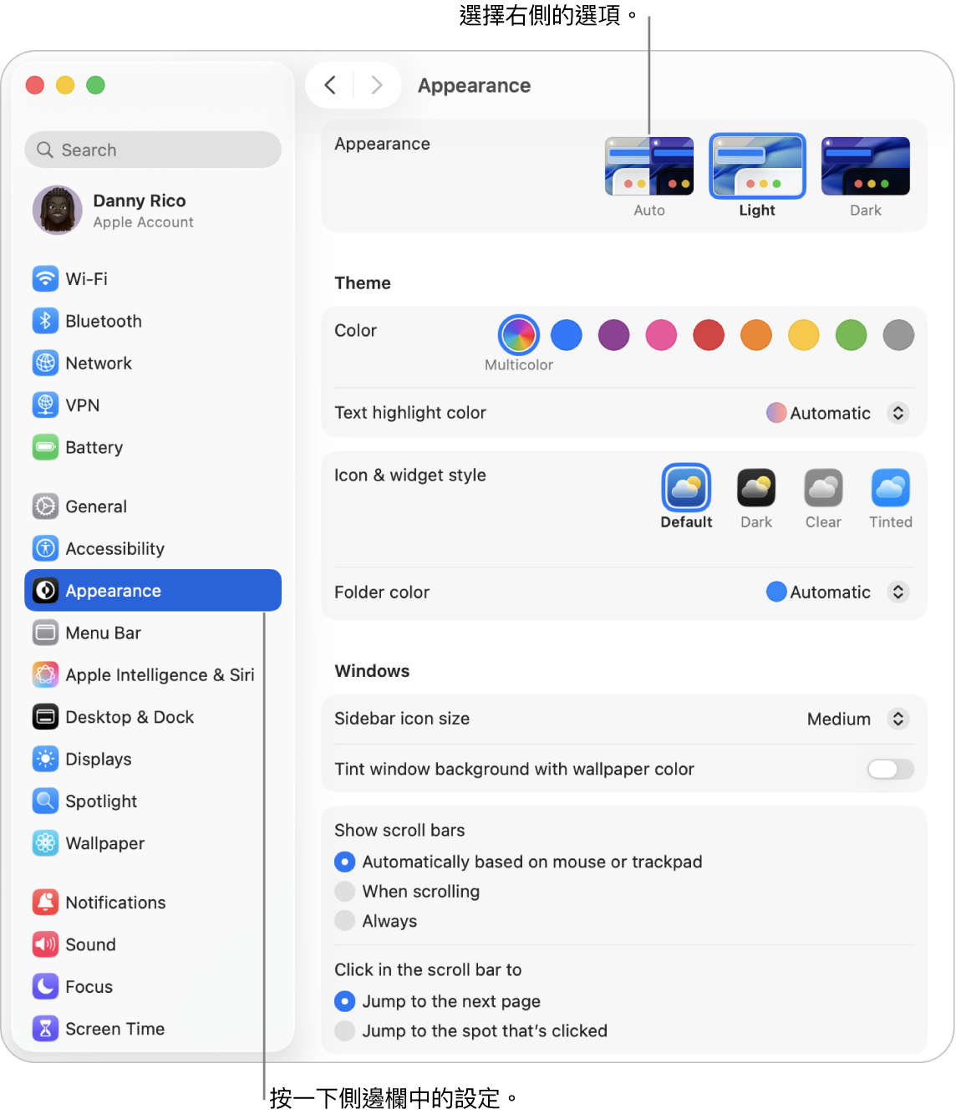This screenshot has height=1114, width=956.
Task: Click the Spotlight magnifier icon in sidebar
Action: pyautogui.click(x=45, y=801)
